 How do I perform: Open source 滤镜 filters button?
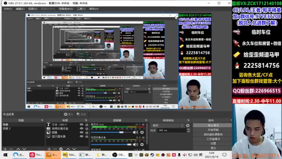[x=81, y=114]
